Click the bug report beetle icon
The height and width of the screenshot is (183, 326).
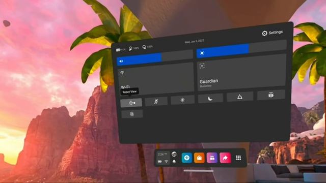[x=271, y=95]
